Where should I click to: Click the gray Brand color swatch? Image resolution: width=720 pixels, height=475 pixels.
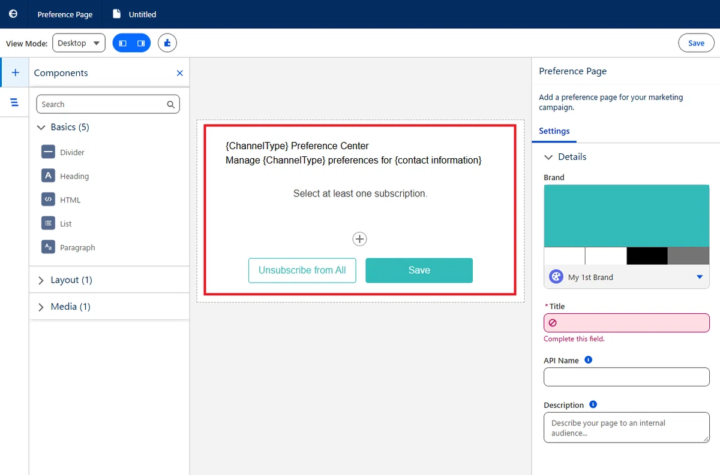click(688, 256)
